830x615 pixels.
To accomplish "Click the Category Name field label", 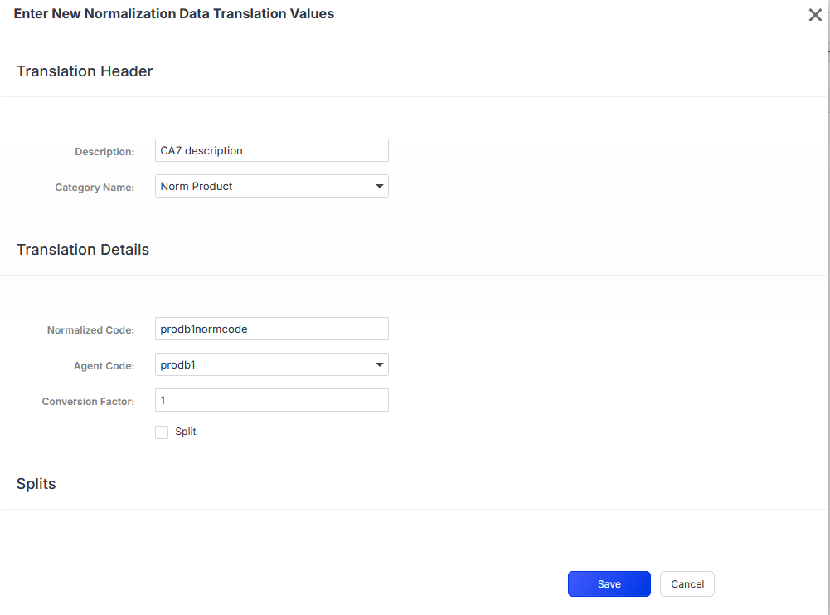I will (x=95, y=188).
